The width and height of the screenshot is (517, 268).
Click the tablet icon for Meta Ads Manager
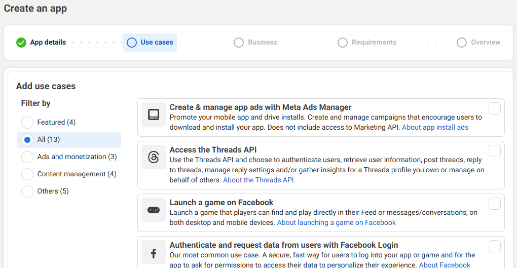(x=154, y=114)
